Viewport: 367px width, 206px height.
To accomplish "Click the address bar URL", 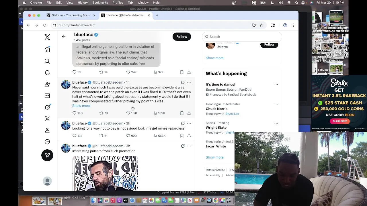I will click(77, 25).
